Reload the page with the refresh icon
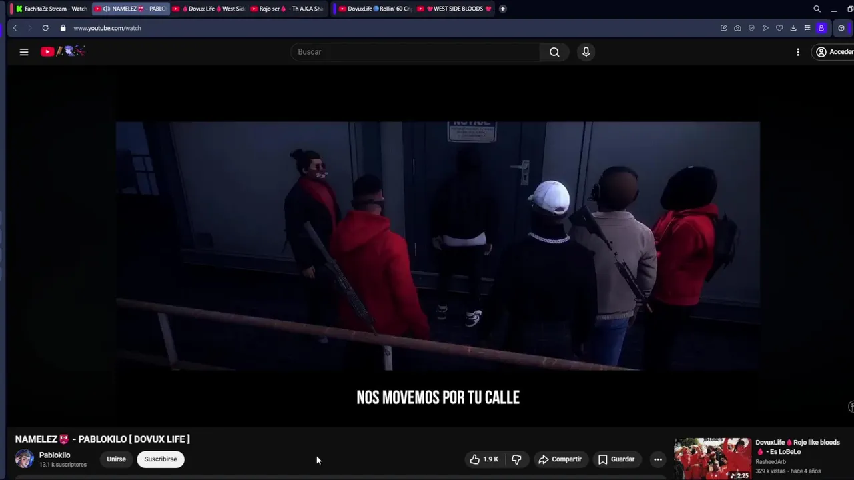 [45, 28]
